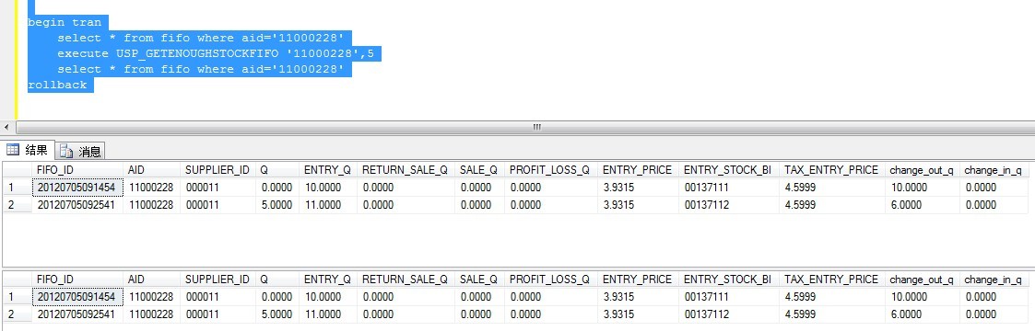Select ENTRY_STOCK_BI column header in lower grid
Screen dimensions: 1035x331
coord(728,279)
